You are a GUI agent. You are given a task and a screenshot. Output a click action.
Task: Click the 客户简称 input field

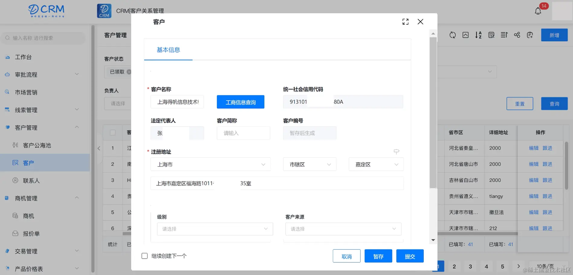(243, 133)
